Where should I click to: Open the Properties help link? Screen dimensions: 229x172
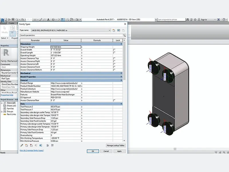(x=7, y=95)
